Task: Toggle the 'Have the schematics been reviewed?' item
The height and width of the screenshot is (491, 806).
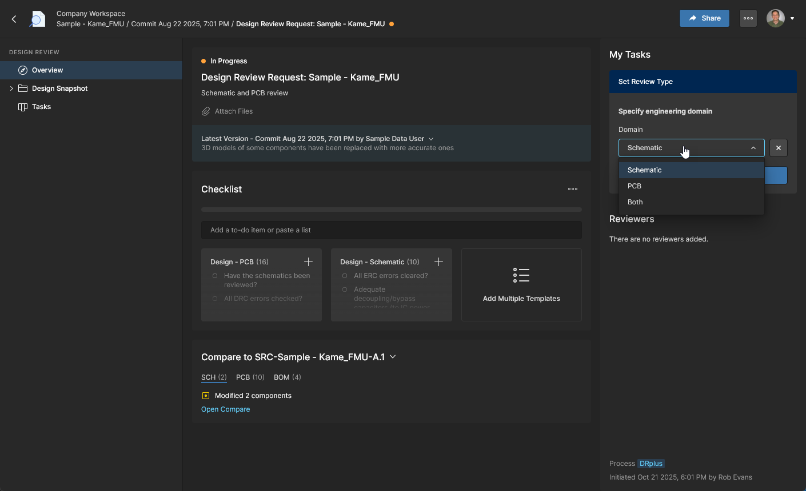Action: tap(215, 276)
